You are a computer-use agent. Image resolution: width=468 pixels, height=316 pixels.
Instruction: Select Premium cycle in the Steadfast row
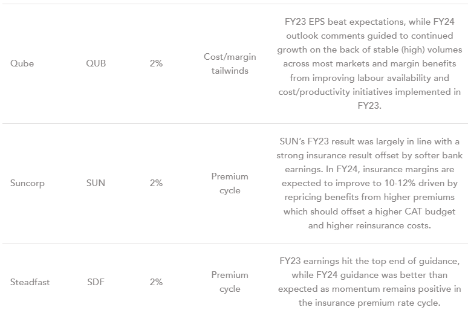230,282
